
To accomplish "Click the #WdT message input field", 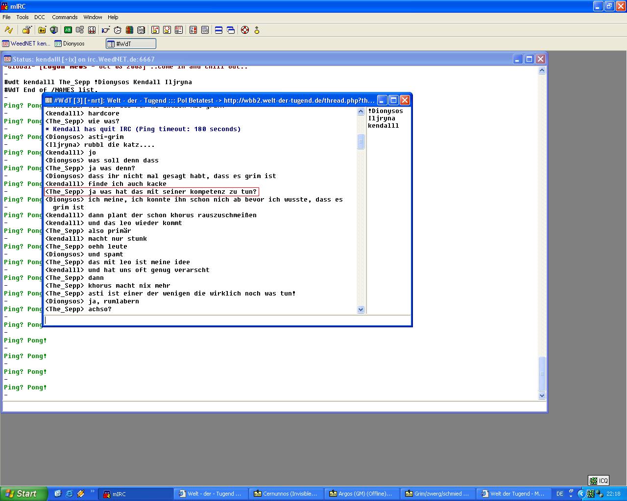I will [x=227, y=320].
